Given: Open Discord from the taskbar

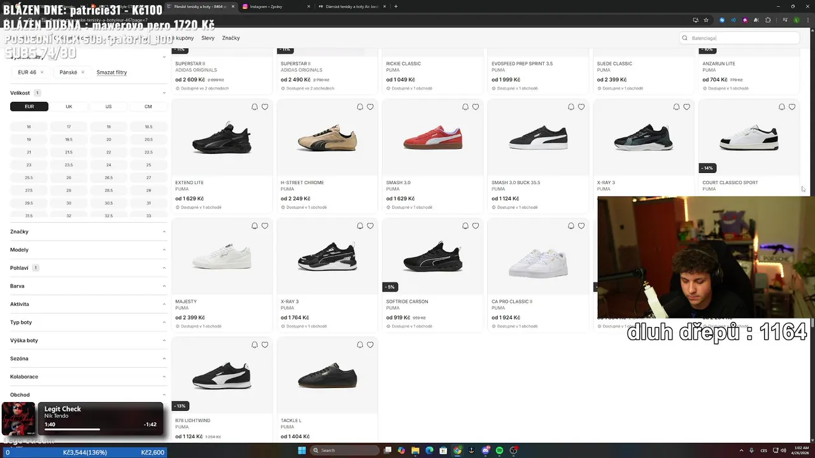Looking at the screenshot, I should tap(486, 450).
